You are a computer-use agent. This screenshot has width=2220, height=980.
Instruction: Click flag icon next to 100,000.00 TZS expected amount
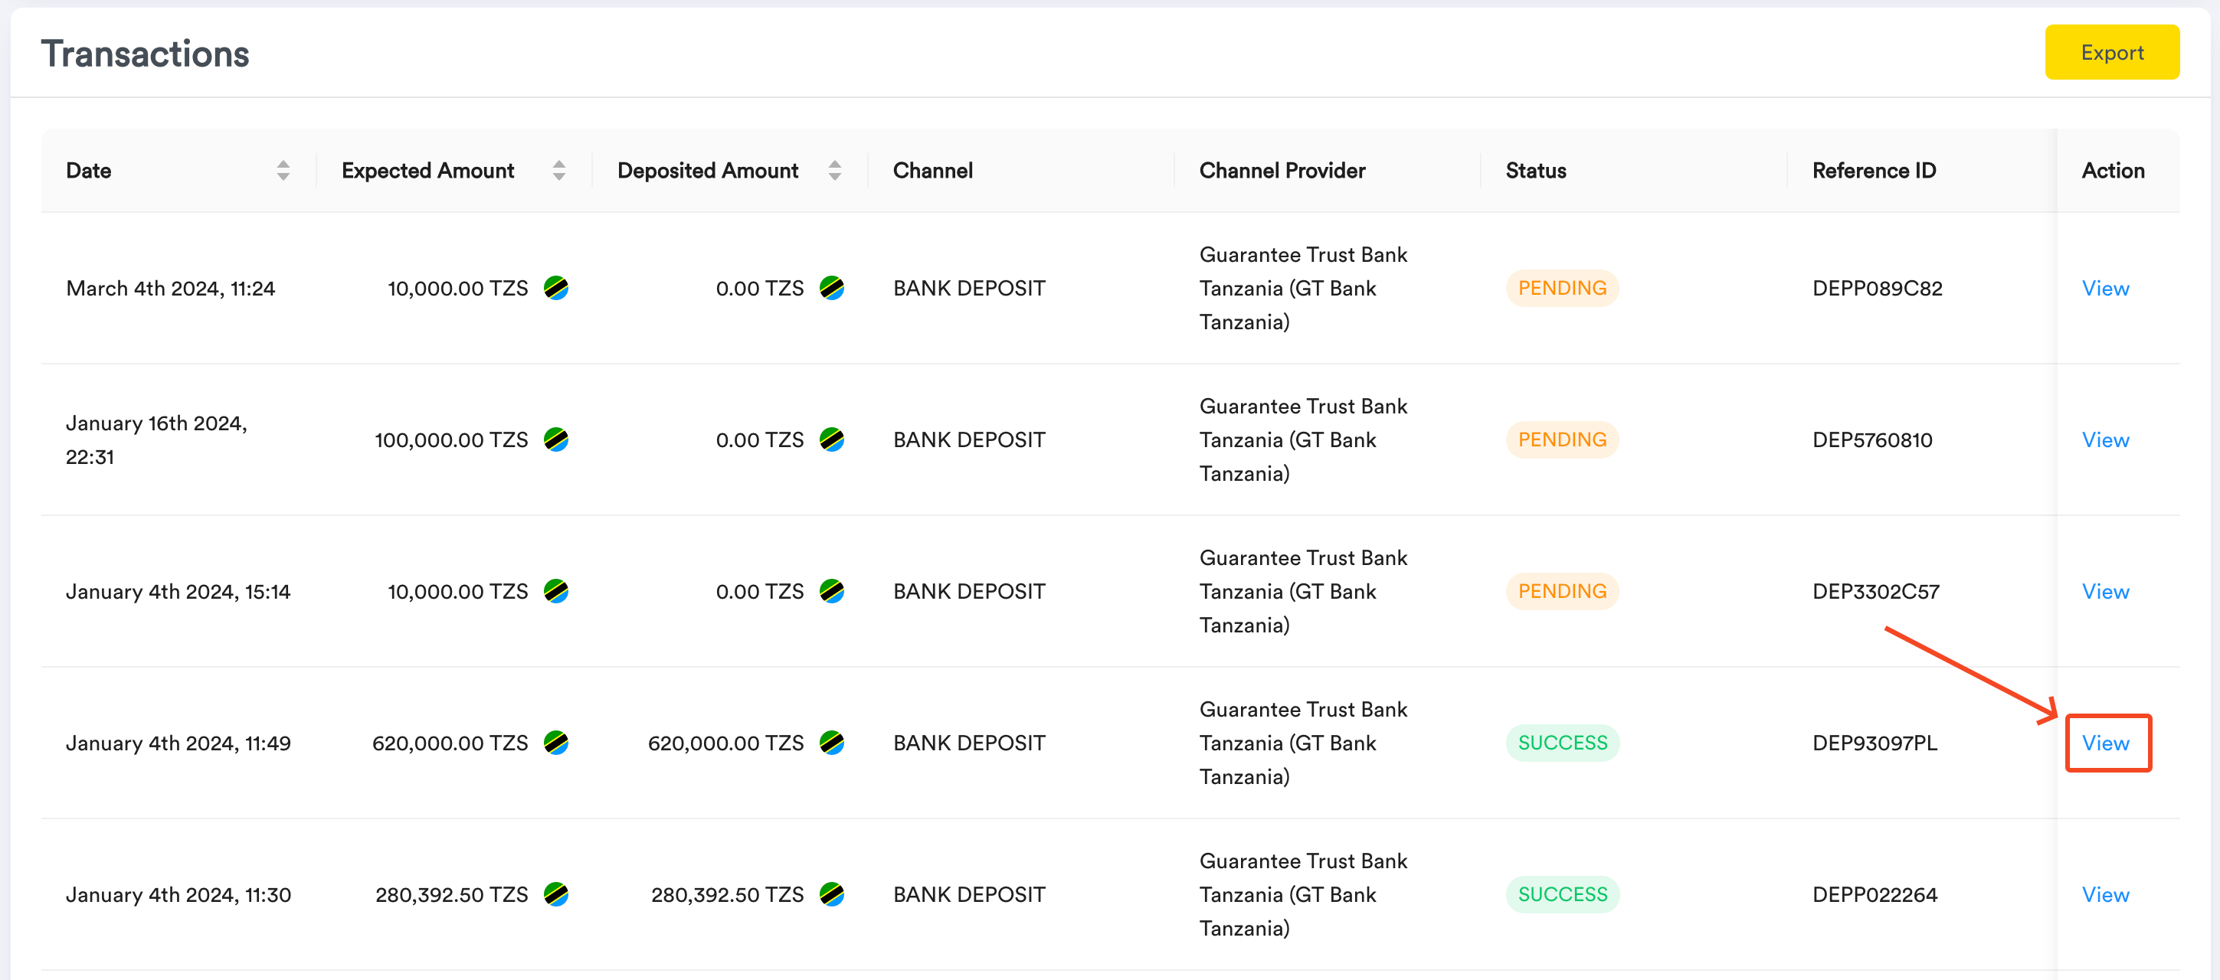556,439
